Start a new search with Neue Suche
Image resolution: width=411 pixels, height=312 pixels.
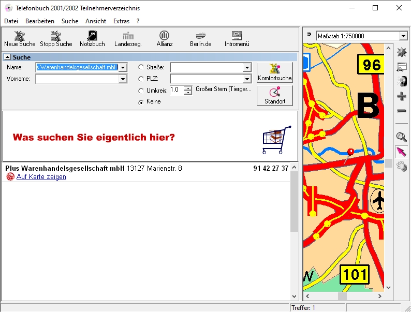tap(20, 39)
